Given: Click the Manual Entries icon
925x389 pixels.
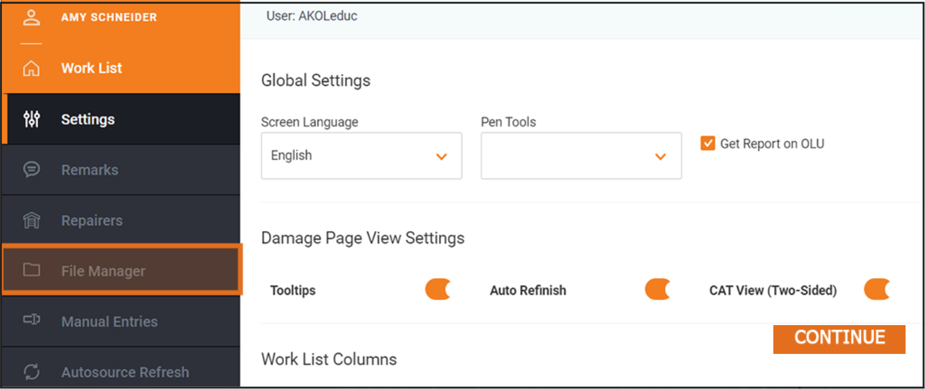Looking at the screenshot, I should point(31,321).
